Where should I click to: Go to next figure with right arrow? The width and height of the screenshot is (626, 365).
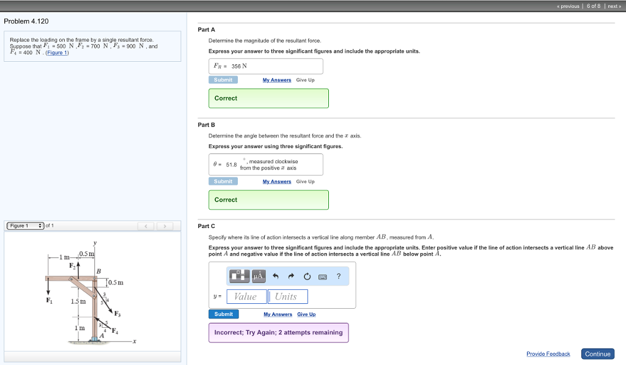pyautogui.click(x=164, y=226)
